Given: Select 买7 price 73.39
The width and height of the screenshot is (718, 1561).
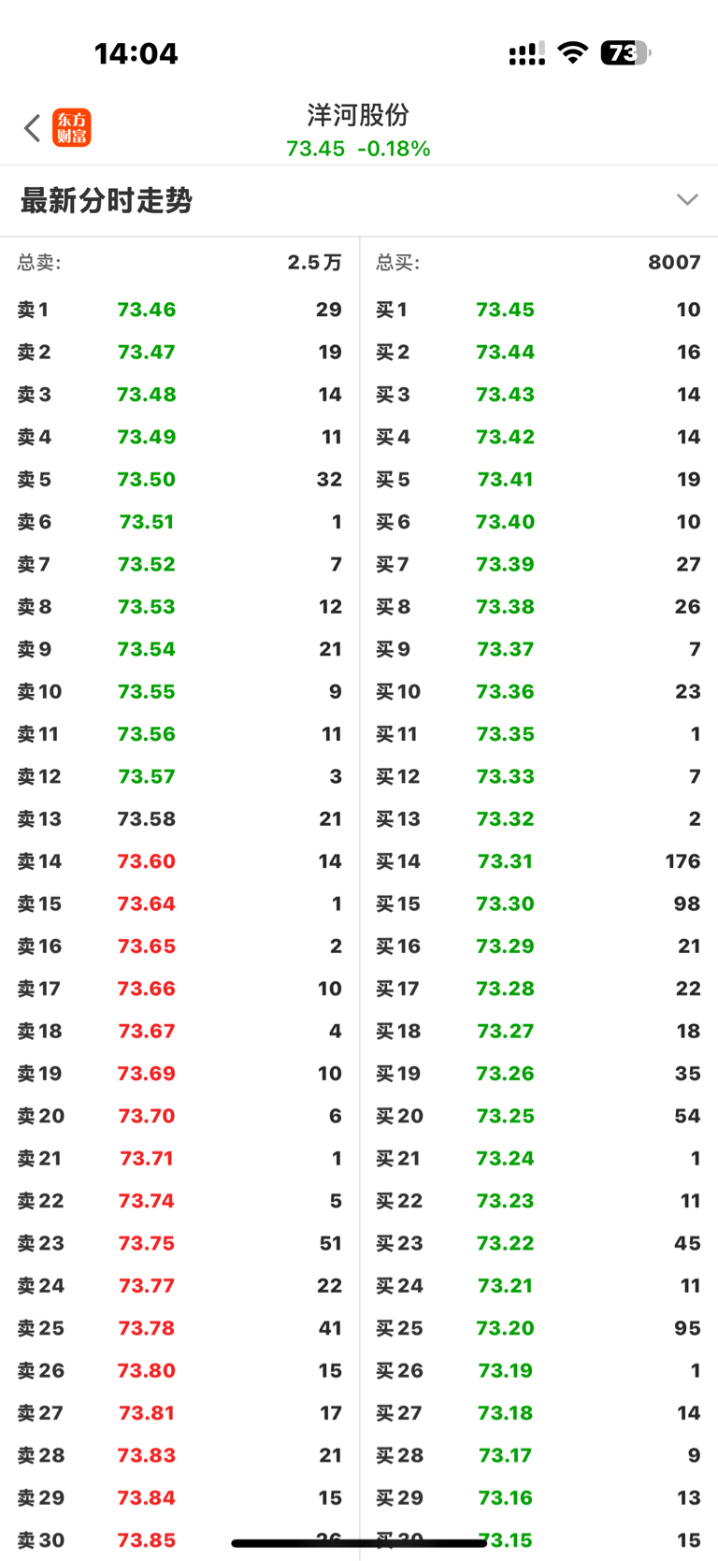Looking at the screenshot, I should pos(506,564).
